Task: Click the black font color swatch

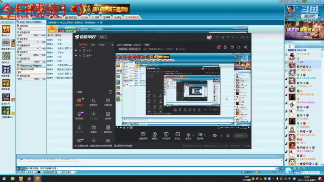Action: 39,172
